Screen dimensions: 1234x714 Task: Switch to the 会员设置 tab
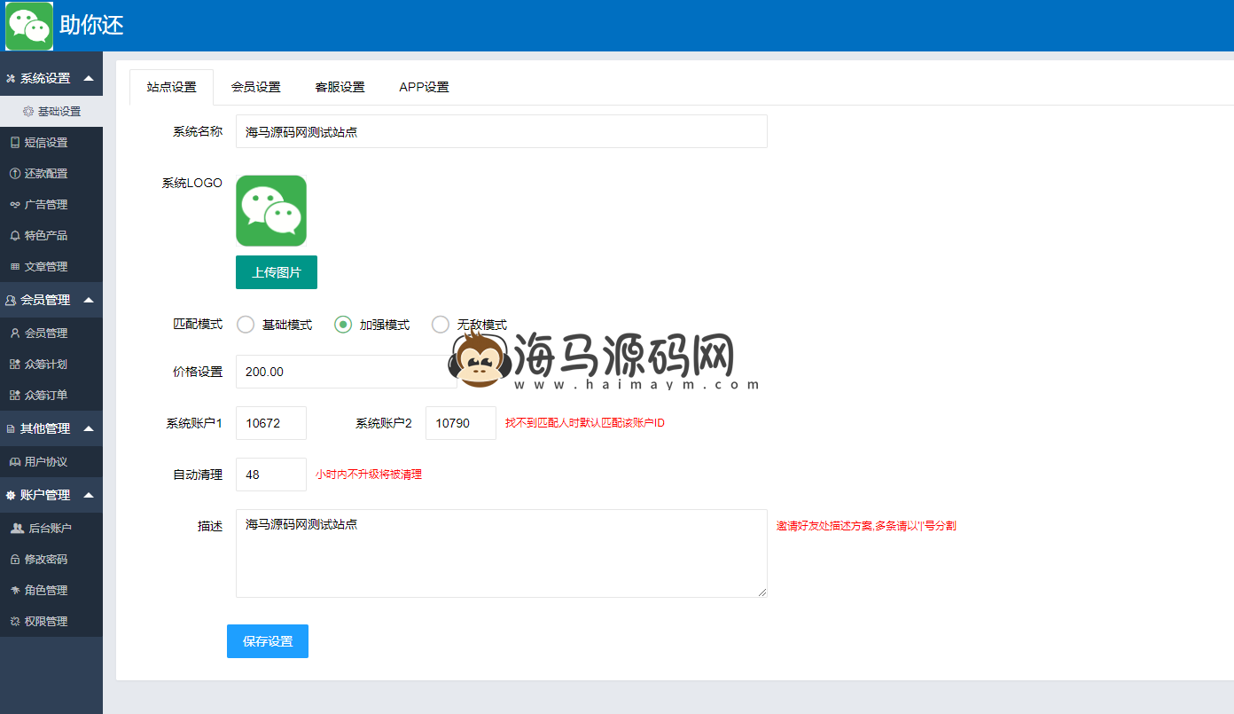point(255,87)
